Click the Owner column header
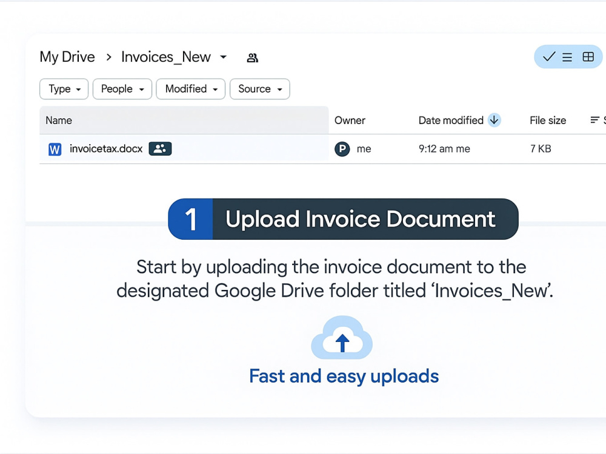 (350, 120)
